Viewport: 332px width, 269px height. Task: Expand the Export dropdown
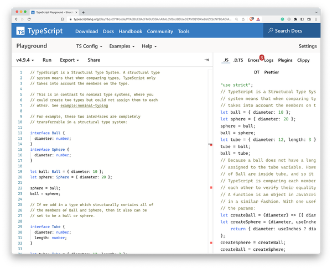69,60
